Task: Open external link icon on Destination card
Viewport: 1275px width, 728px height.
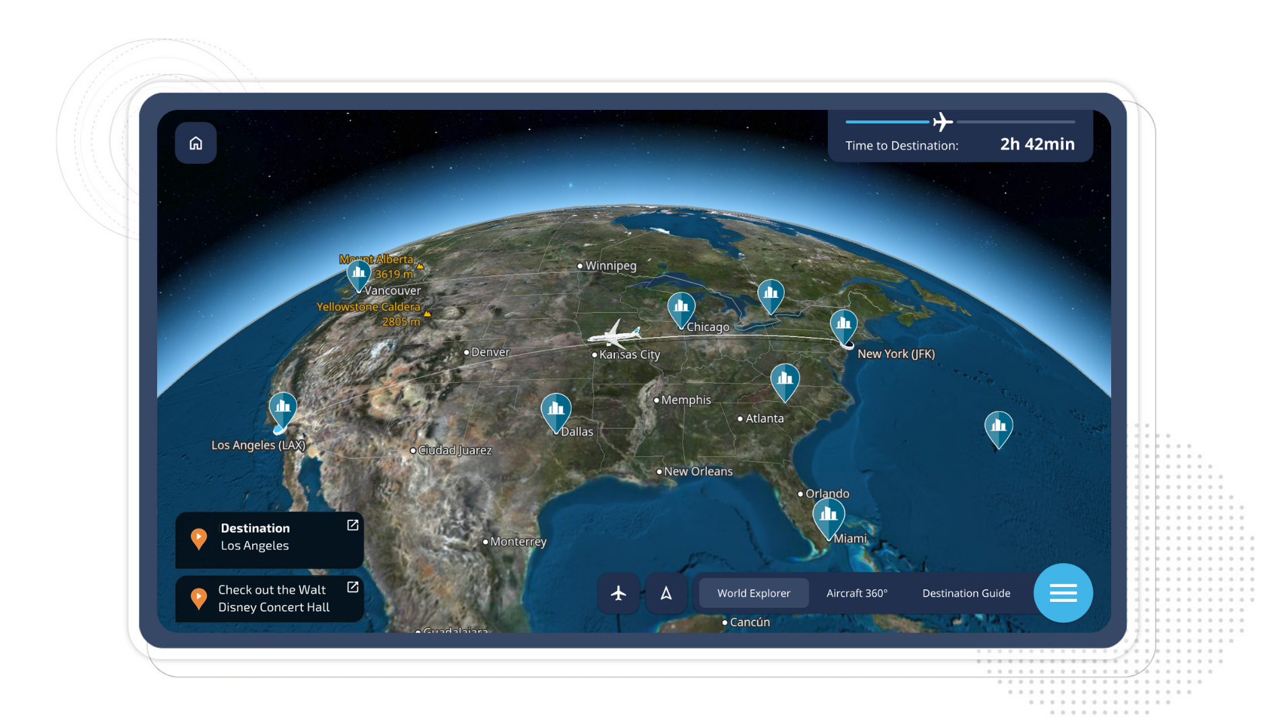Action: click(353, 525)
